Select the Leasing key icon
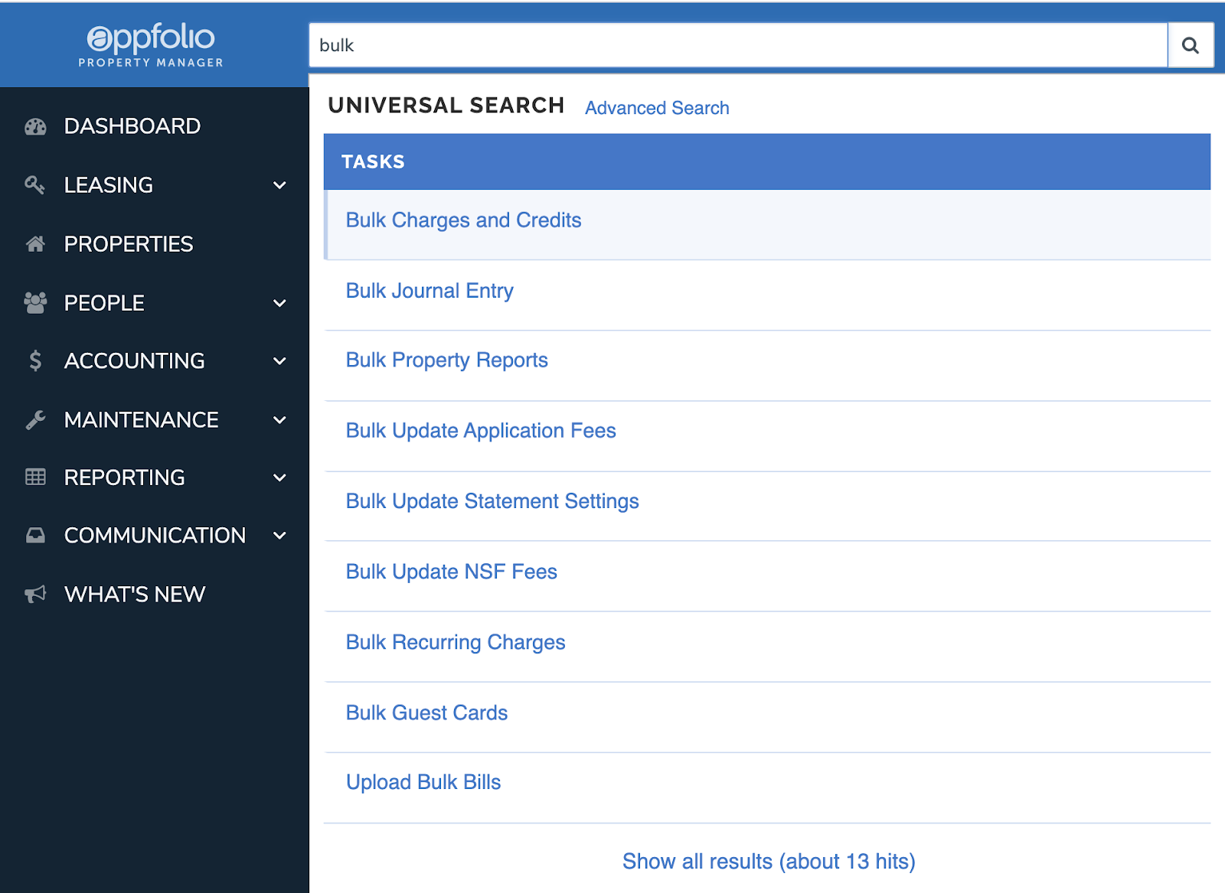This screenshot has height=893, width=1225. click(34, 184)
